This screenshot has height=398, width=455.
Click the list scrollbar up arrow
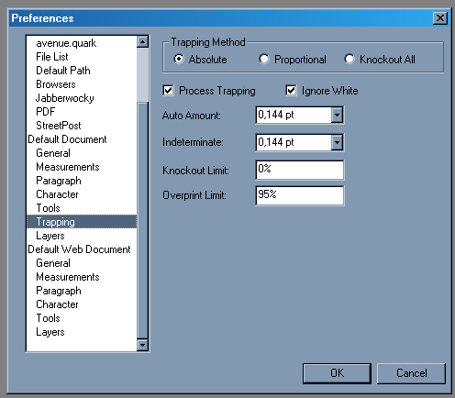pyautogui.click(x=142, y=42)
